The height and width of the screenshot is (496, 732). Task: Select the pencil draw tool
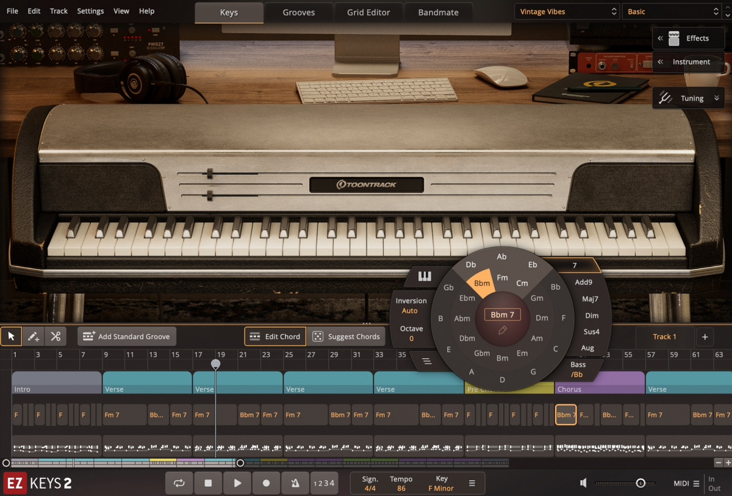coord(32,336)
